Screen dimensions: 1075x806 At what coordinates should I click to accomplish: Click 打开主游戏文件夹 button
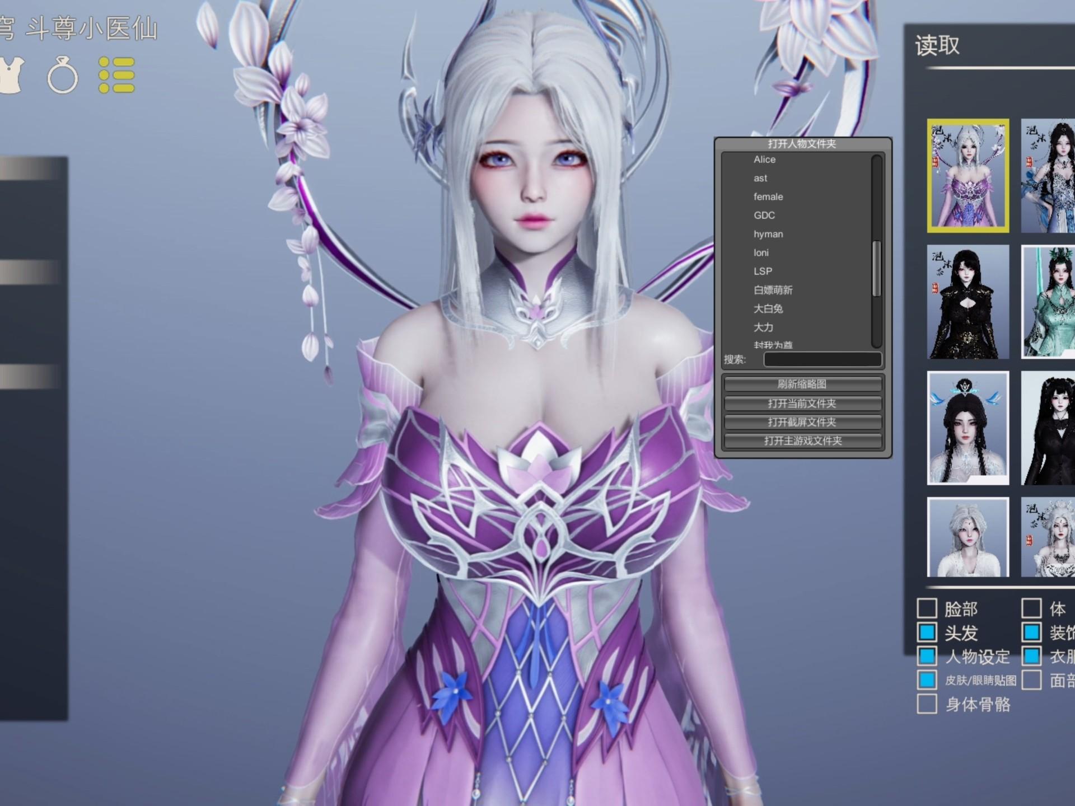click(802, 441)
